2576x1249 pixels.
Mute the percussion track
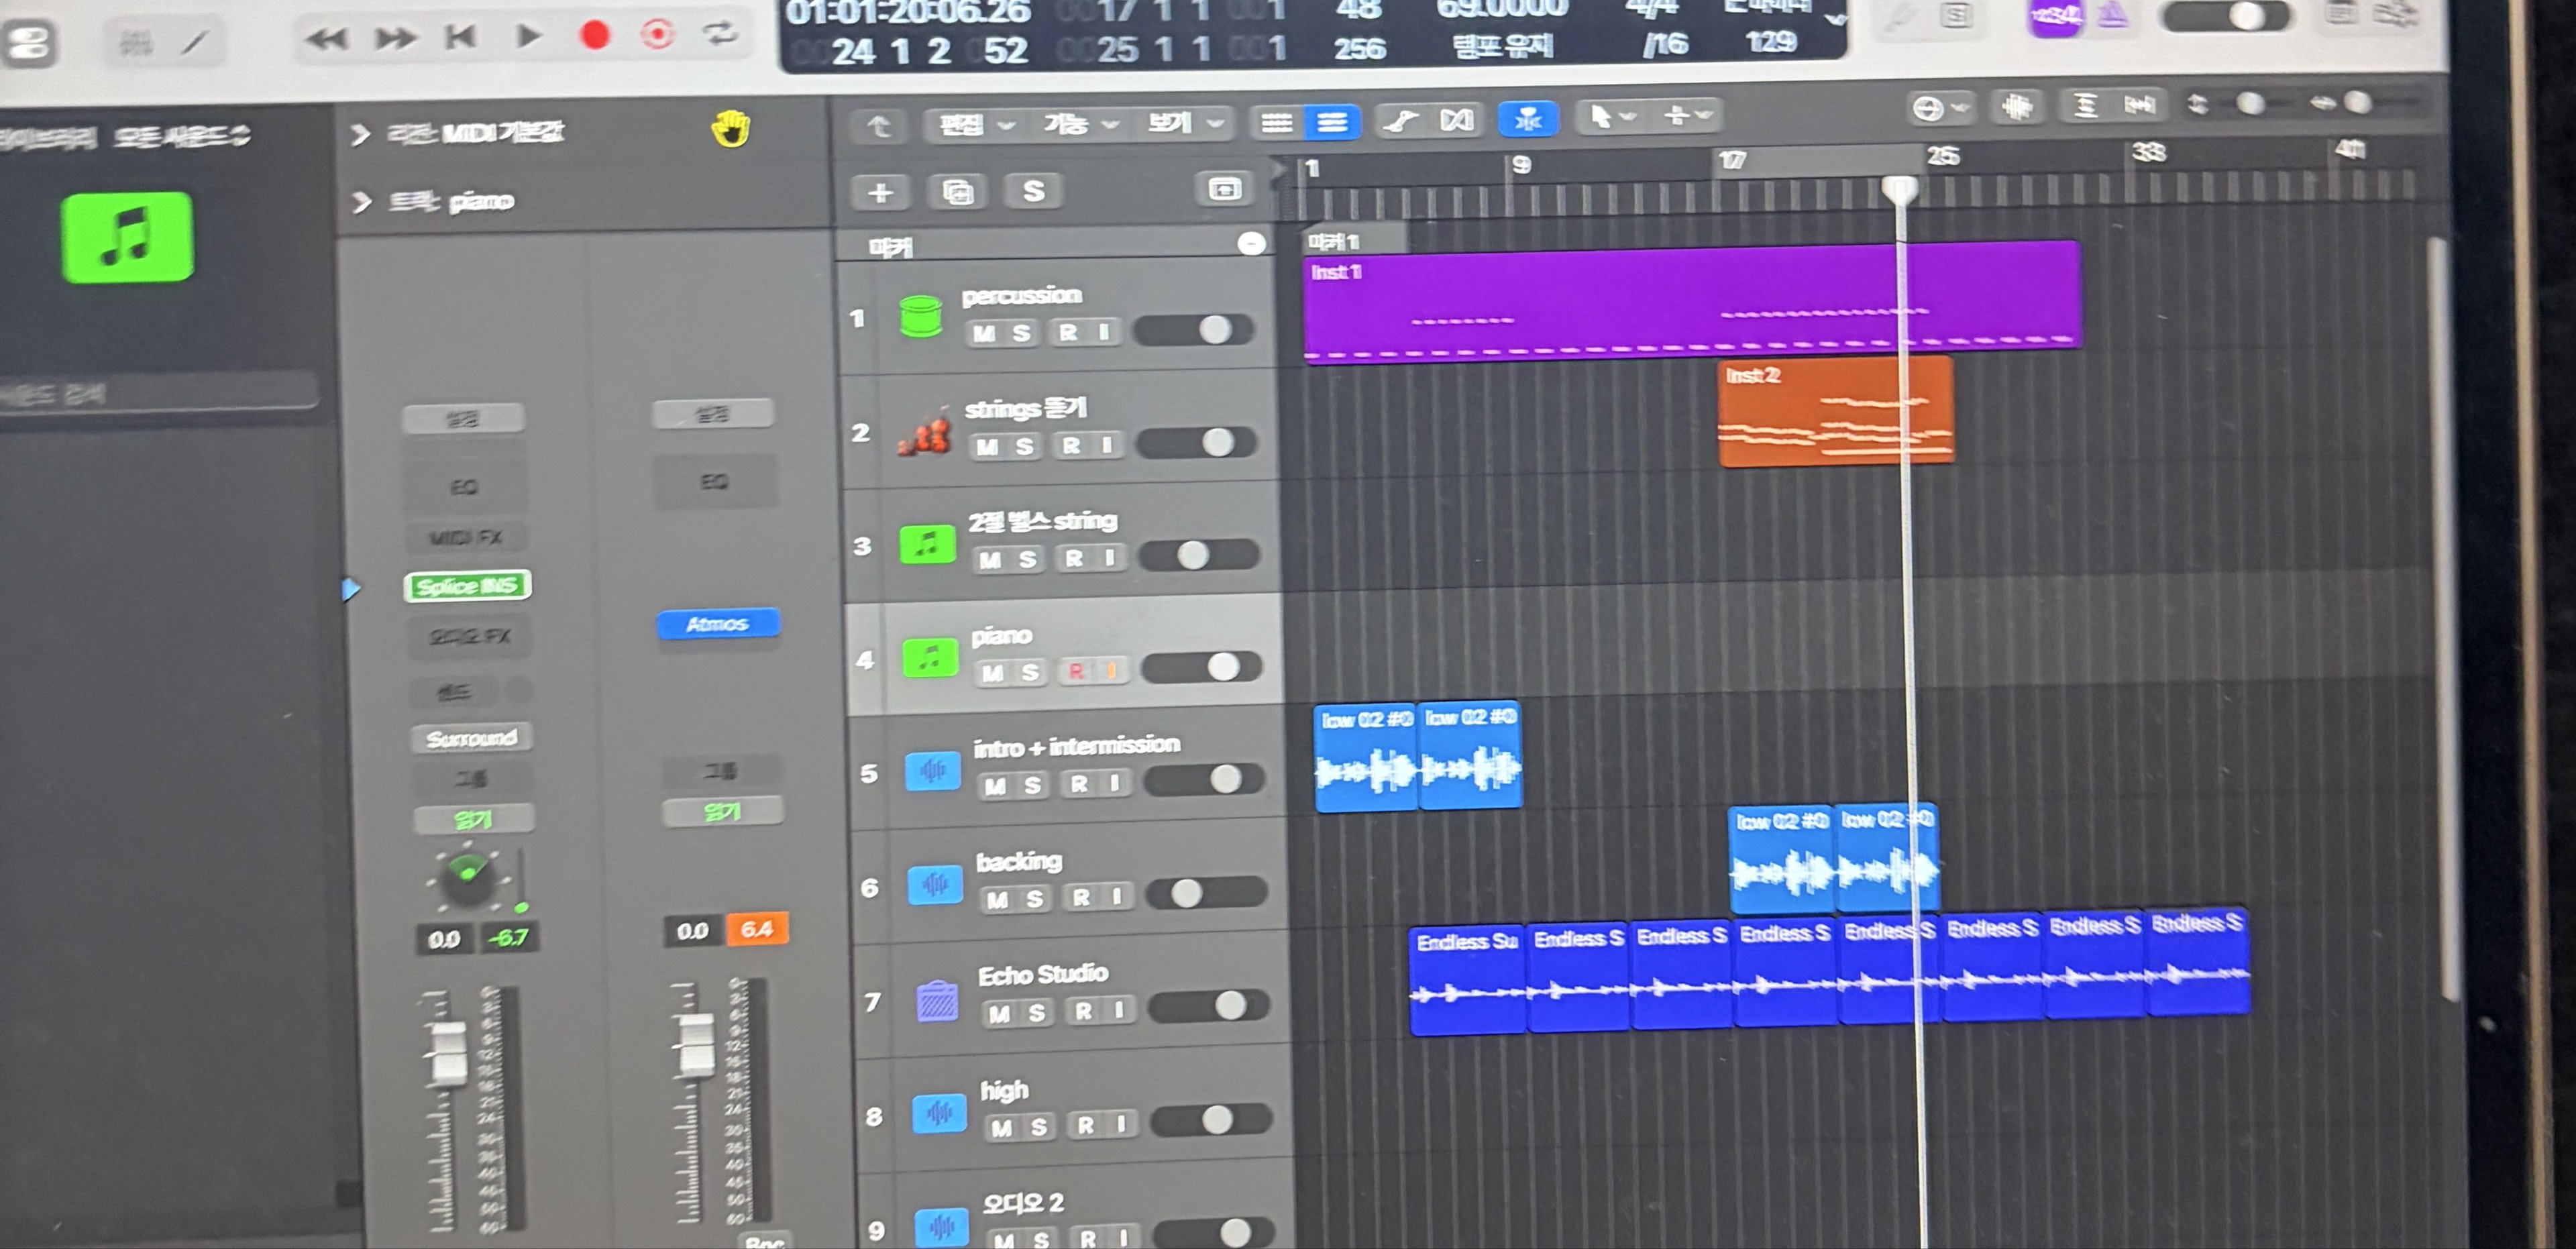pos(984,333)
